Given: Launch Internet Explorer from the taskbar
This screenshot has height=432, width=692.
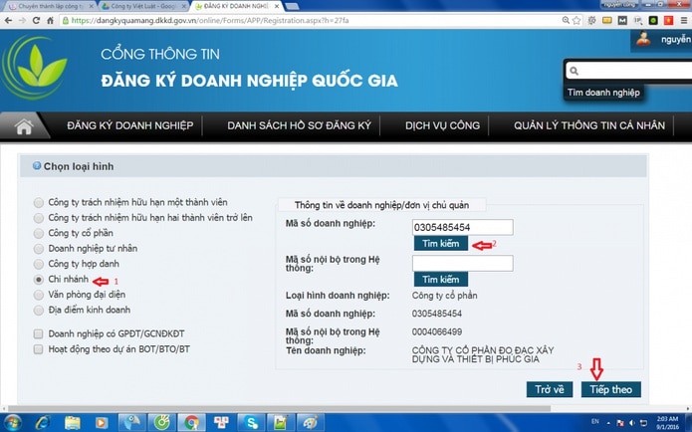Looking at the screenshot, I should click(x=43, y=423).
